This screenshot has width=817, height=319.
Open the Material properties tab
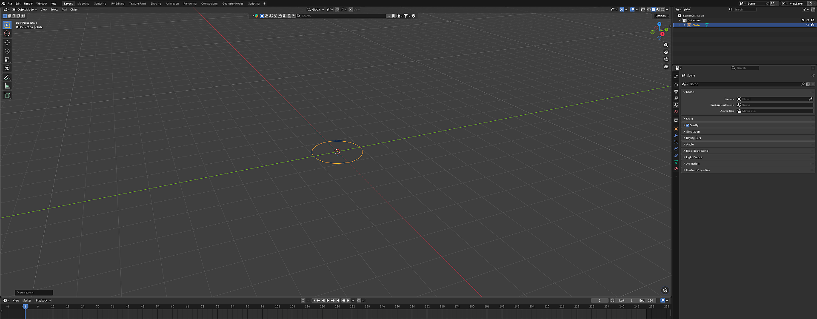click(676, 169)
